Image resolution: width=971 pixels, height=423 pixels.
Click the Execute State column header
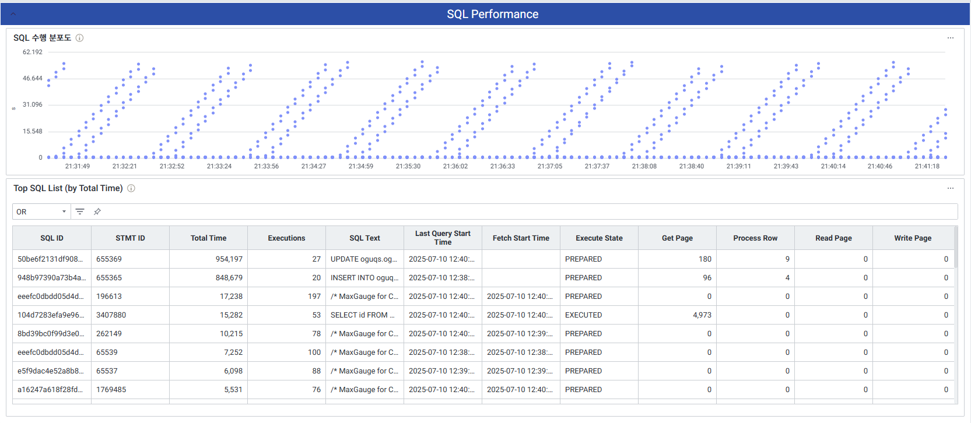(x=599, y=238)
